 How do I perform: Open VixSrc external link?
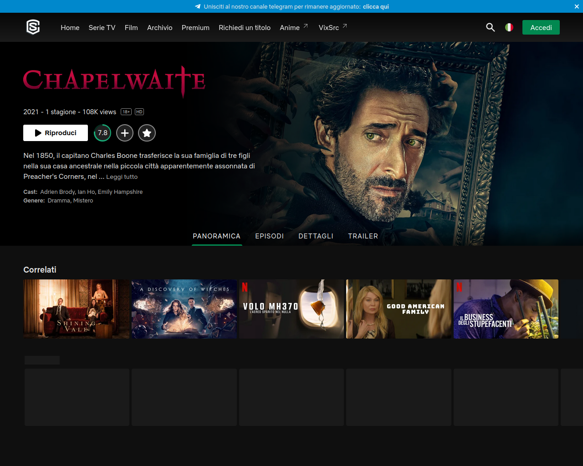(333, 28)
